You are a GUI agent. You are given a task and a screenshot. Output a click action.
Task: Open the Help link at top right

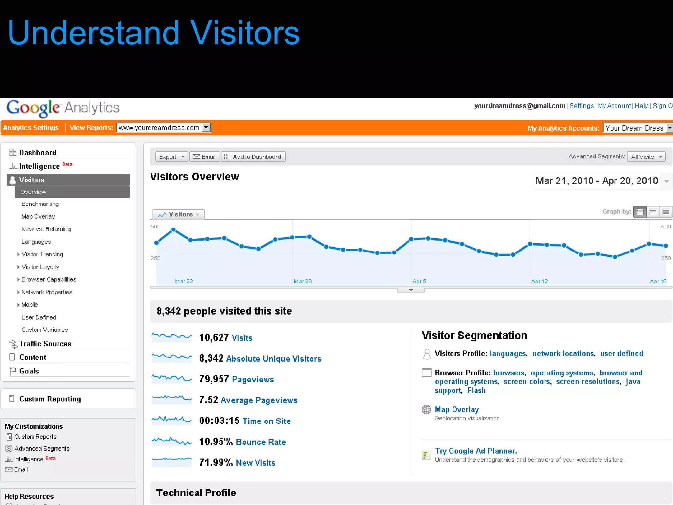pos(641,106)
